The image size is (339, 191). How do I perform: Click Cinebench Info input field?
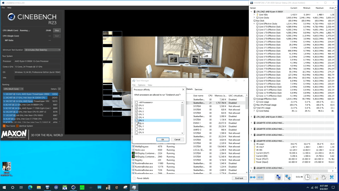(38, 78)
